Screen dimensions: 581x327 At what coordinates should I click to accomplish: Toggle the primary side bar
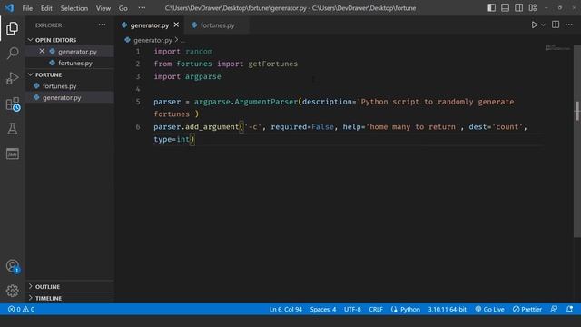click(491, 8)
